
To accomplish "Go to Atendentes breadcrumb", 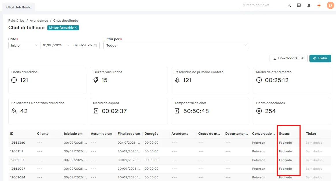I will (39, 21).
